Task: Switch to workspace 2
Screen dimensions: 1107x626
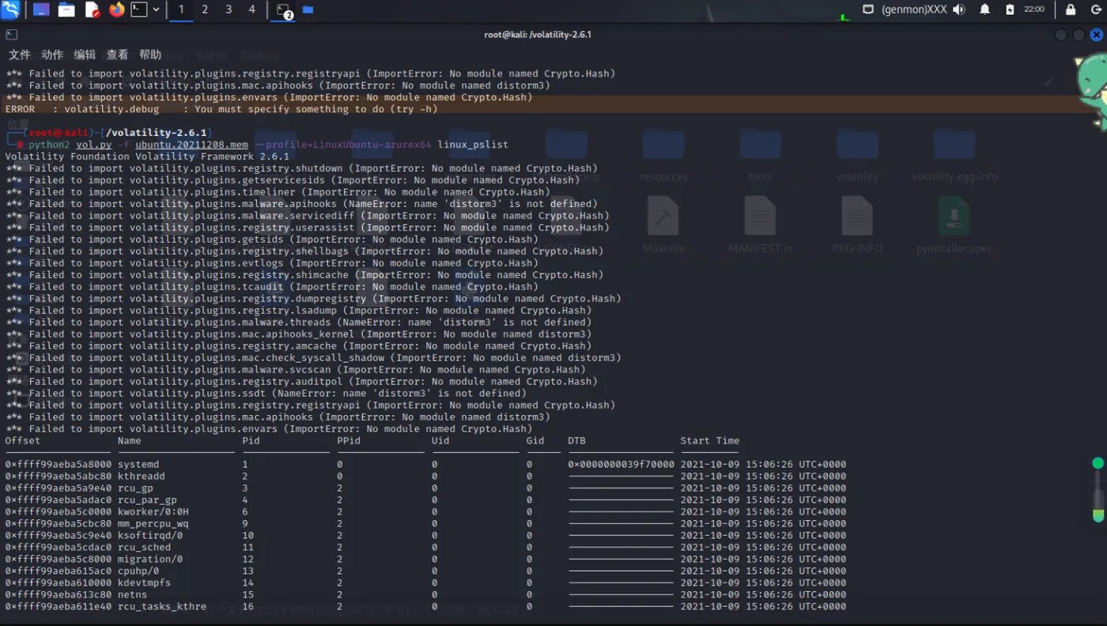Action: (205, 9)
